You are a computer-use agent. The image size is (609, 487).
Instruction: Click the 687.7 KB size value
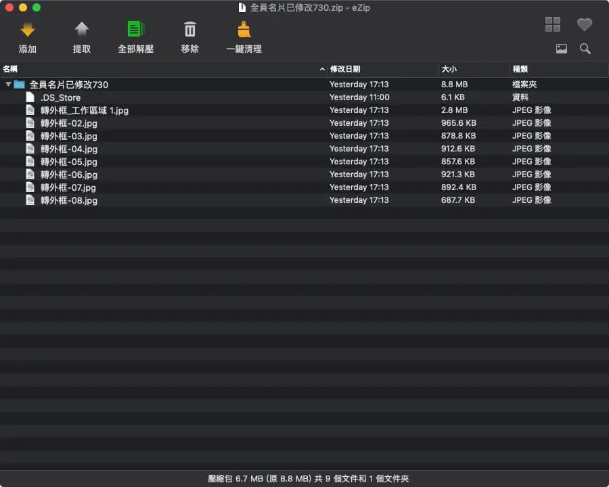pos(458,200)
